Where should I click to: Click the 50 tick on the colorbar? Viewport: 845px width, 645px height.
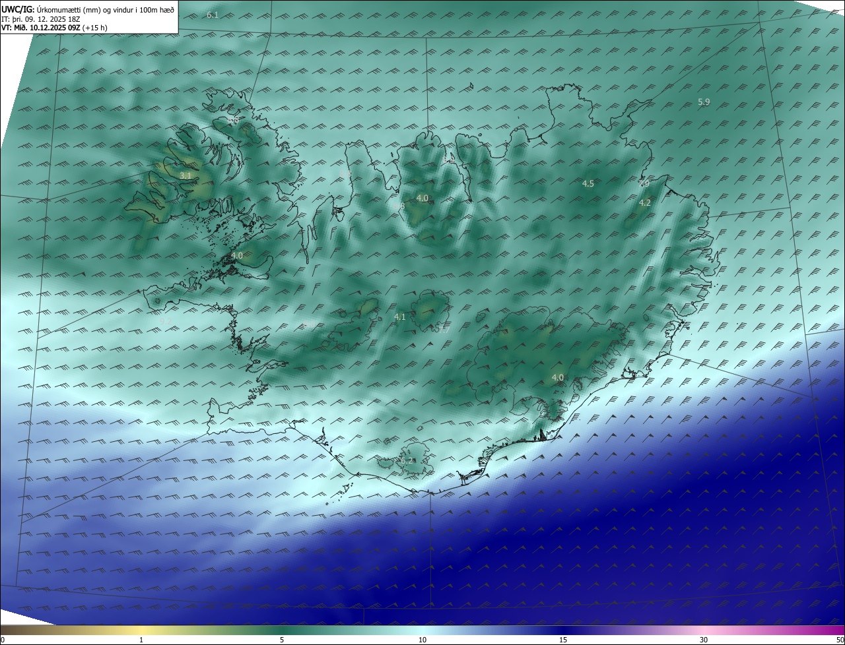point(839,640)
